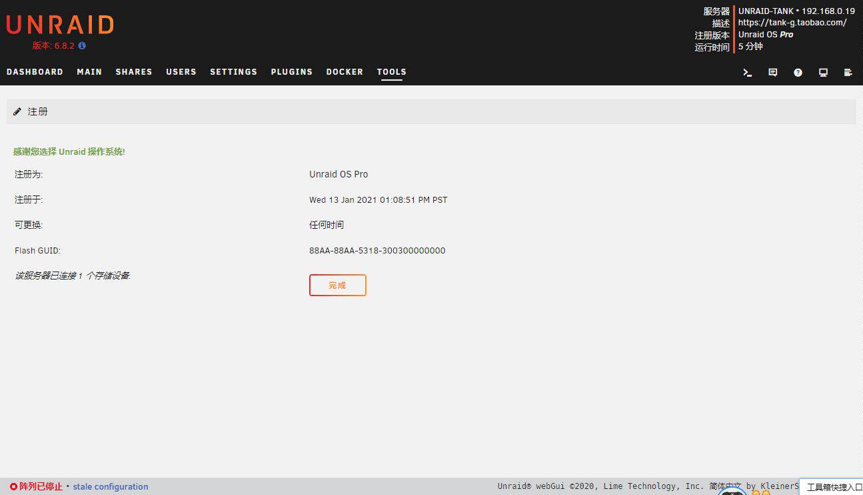Viewport: 863px width, 495px height.
Task: Click the red array stopped status icon
Action: point(13,487)
